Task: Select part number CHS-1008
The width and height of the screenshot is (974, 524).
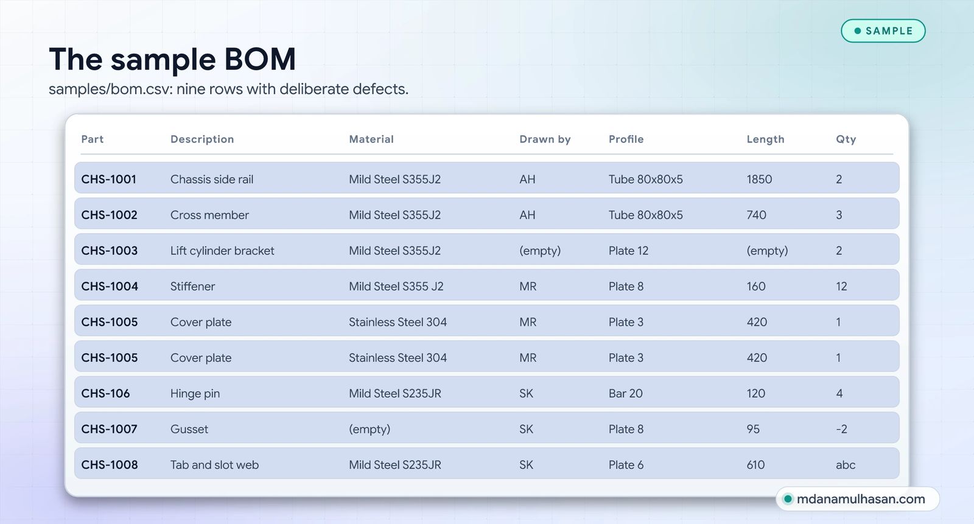Action: tap(110, 465)
